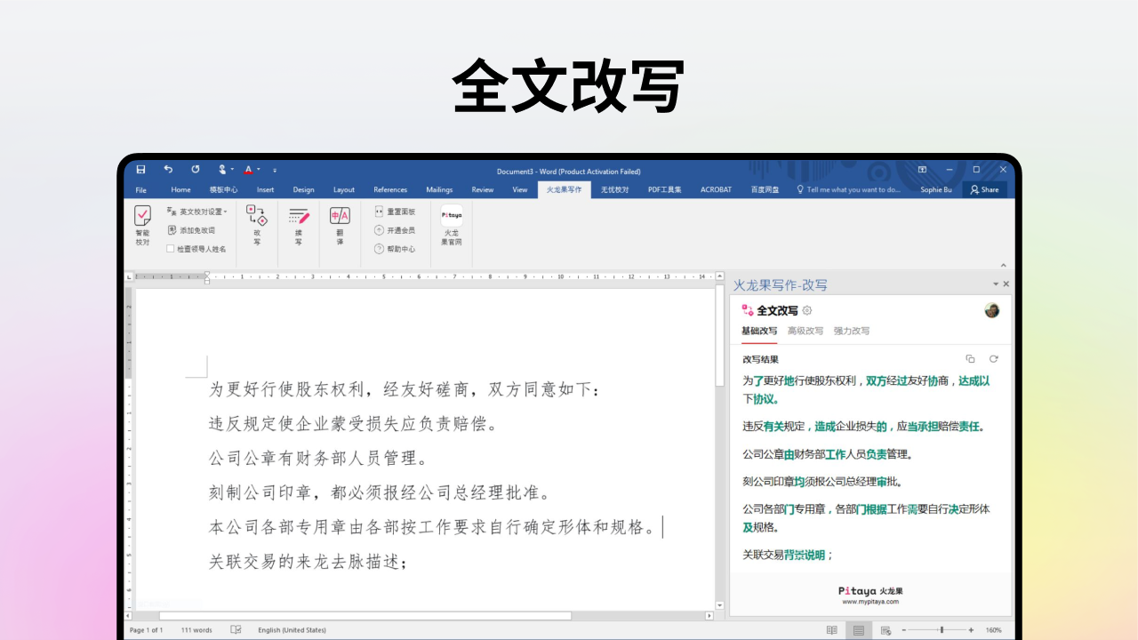Image resolution: width=1138 pixels, height=640 pixels.
Task: Open the 翻译 translate tool
Action: click(x=339, y=220)
